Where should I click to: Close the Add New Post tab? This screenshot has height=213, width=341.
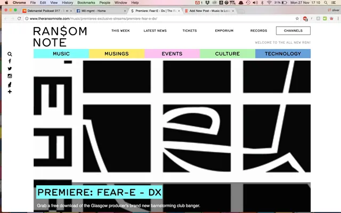(x=233, y=11)
